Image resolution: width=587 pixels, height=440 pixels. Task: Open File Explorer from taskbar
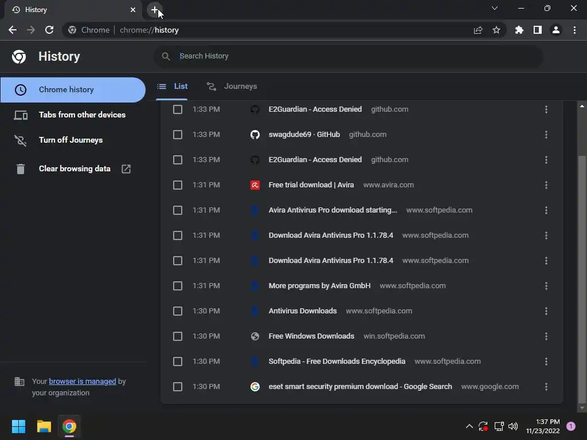pyautogui.click(x=44, y=426)
